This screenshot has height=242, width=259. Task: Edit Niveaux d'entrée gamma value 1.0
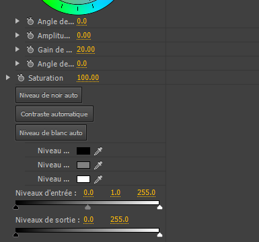tap(115, 193)
